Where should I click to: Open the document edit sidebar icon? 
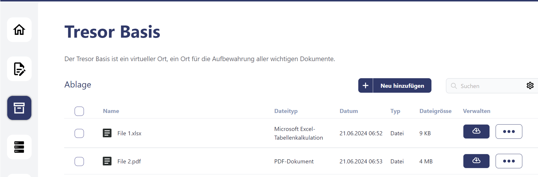click(19, 69)
